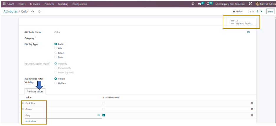Switch to the Attribute Values tab
This screenshot has width=276, height=126.
35,92
